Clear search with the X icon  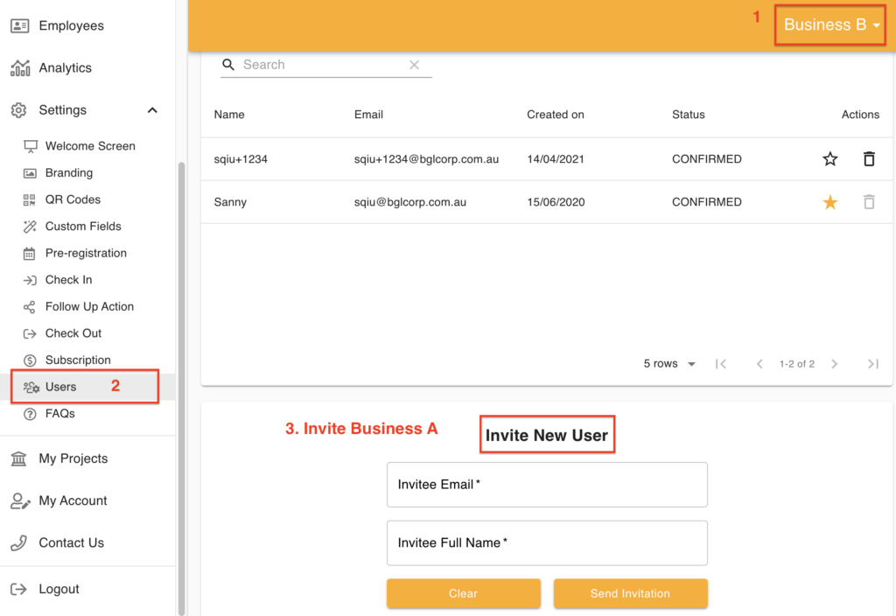point(414,65)
